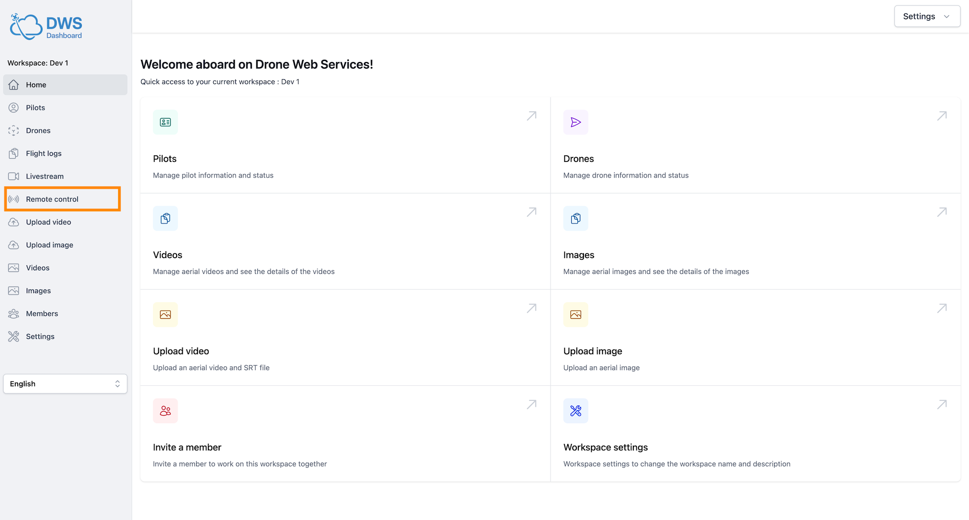Click the Livestream camera icon in sidebar
This screenshot has width=969, height=520.
tap(14, 176)
